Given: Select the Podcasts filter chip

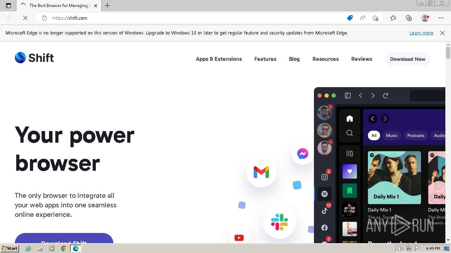Looking at the screenshot, I should (x=416, y=136).
